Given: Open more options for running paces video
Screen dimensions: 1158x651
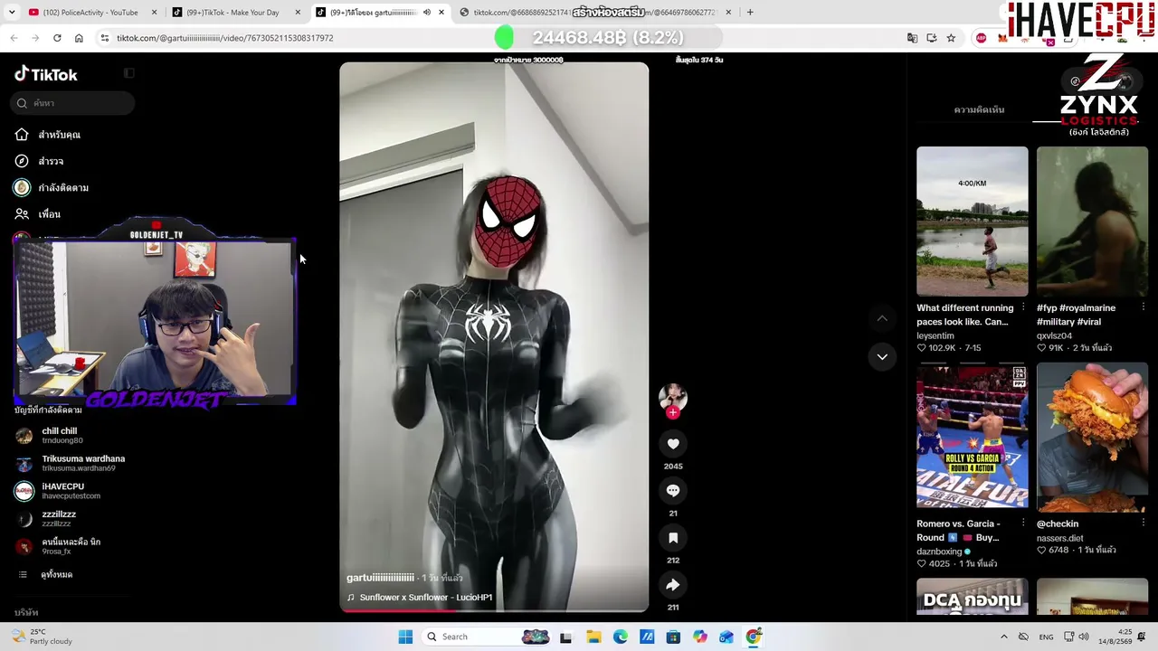Looking at the screenshot, I should pos(1023,307).
